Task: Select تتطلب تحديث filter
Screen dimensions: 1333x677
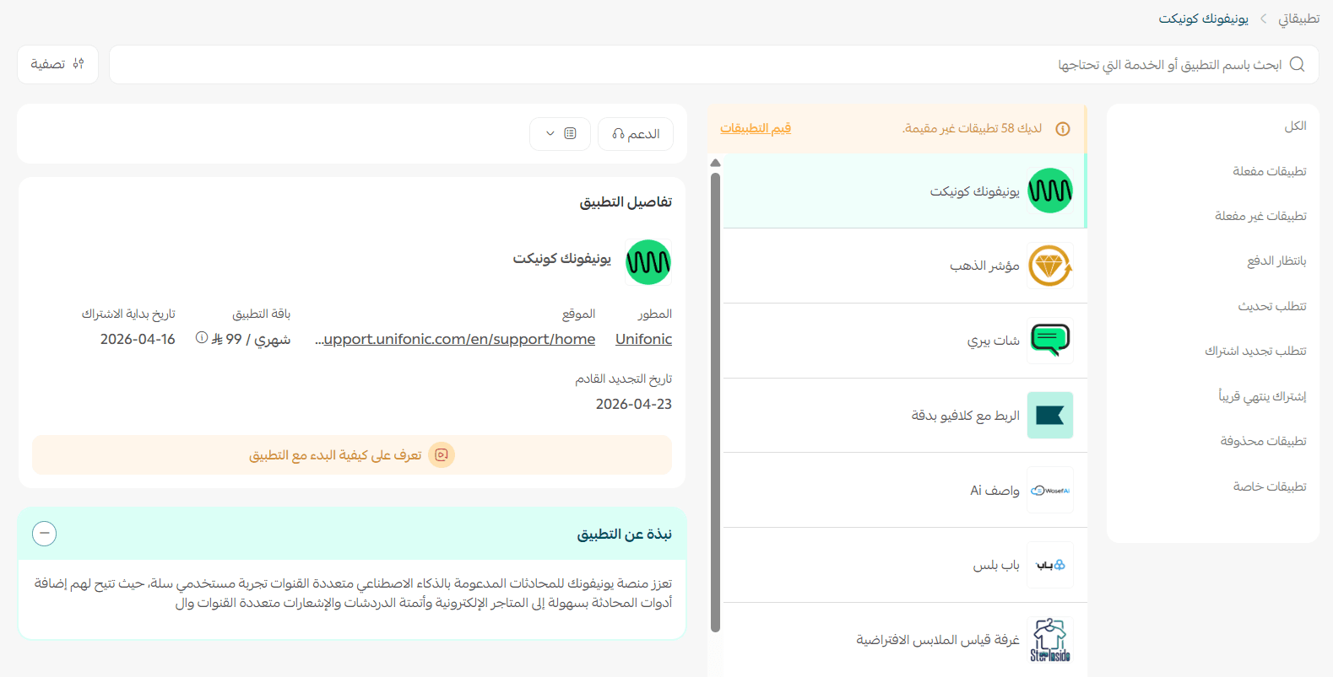Action: 1272,306
